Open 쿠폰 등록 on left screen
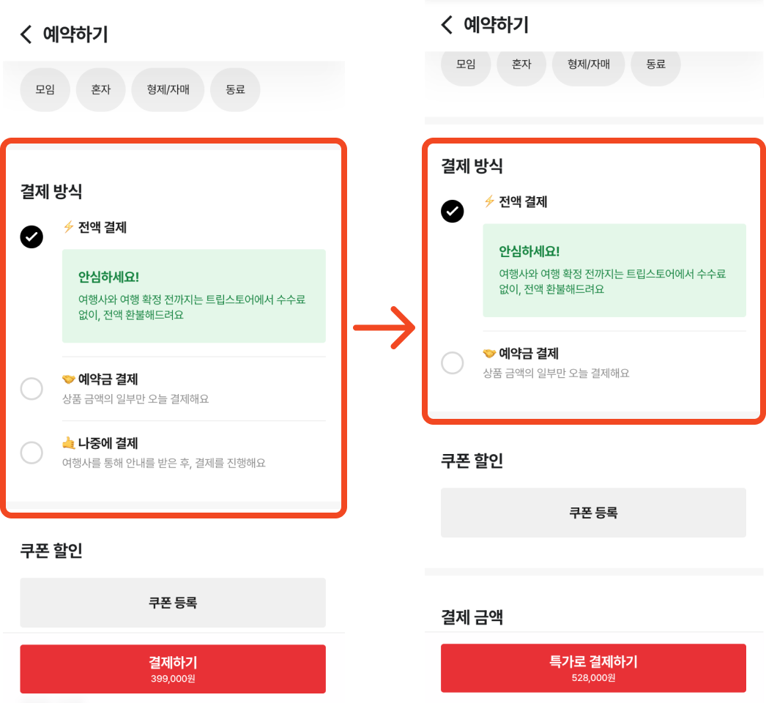Image resolution: width=766 pixels, height=703 pixels. tap(173, 603)
